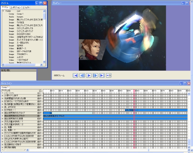This screenshot has height=153, width=193.
Task: Toggle display icon for 私は諦めないぞ妹子 layer
Action: 38,145
